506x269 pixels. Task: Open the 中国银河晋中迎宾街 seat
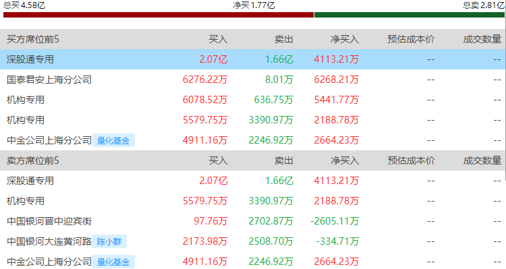click(49, 221)
